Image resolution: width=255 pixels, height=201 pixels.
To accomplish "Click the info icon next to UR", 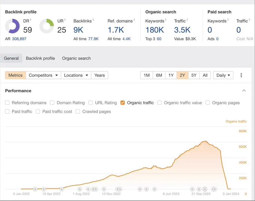I will coord(65,20).
